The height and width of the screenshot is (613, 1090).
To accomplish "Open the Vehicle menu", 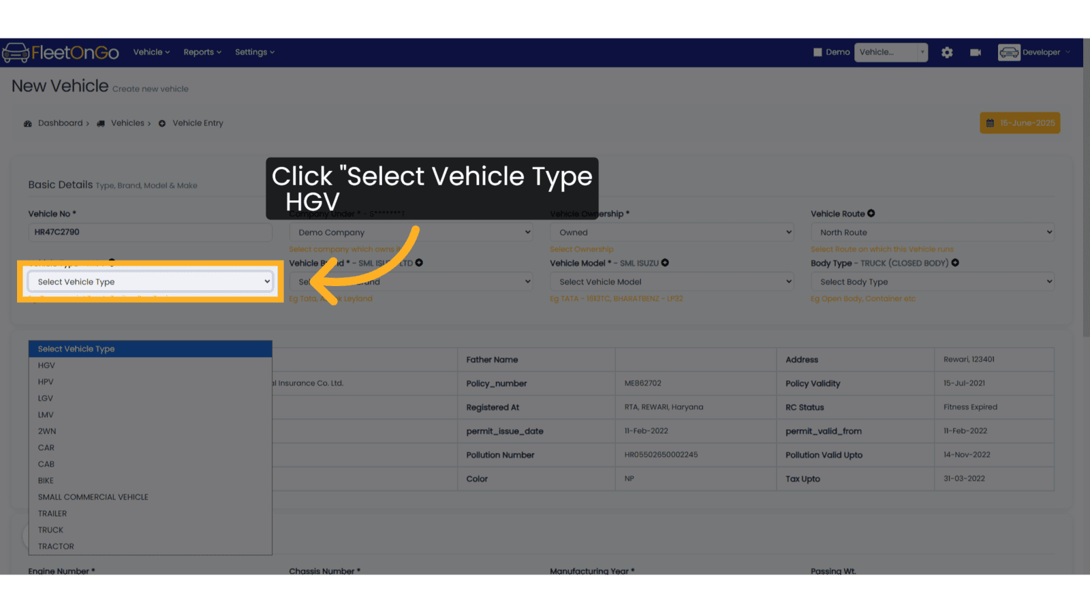I will [x=151, y=52].
